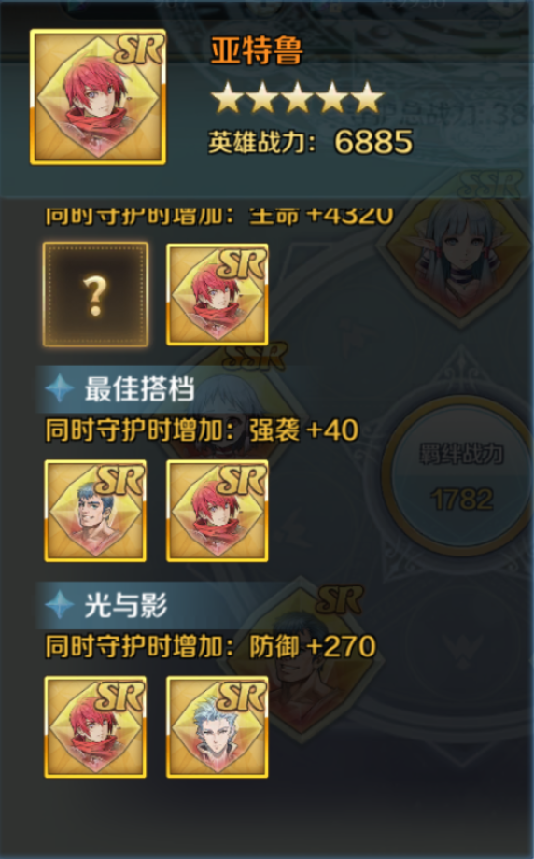The height and width of the screenshot is (859, 534).
Task: Select red-haired hero icon under 光与影
Action: 95,727
